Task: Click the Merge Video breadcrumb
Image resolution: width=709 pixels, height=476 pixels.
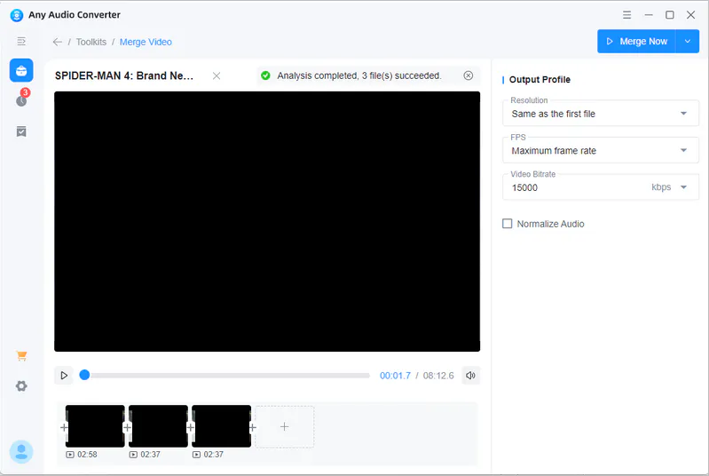Action: point(146,42)
